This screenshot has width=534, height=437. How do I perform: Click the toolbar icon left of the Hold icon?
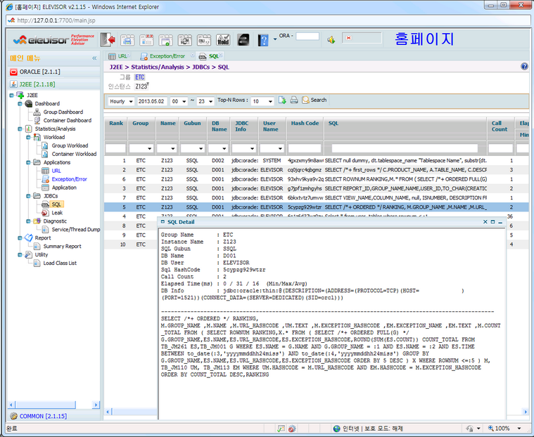(x=204, y=40)
